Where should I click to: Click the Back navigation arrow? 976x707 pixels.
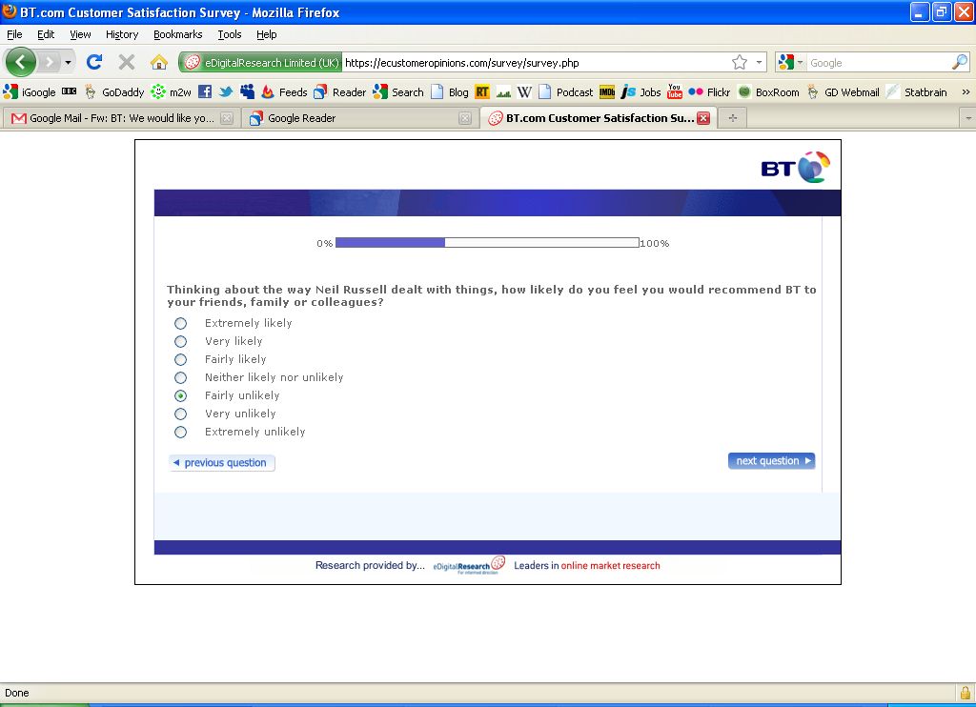click(21, 63)
